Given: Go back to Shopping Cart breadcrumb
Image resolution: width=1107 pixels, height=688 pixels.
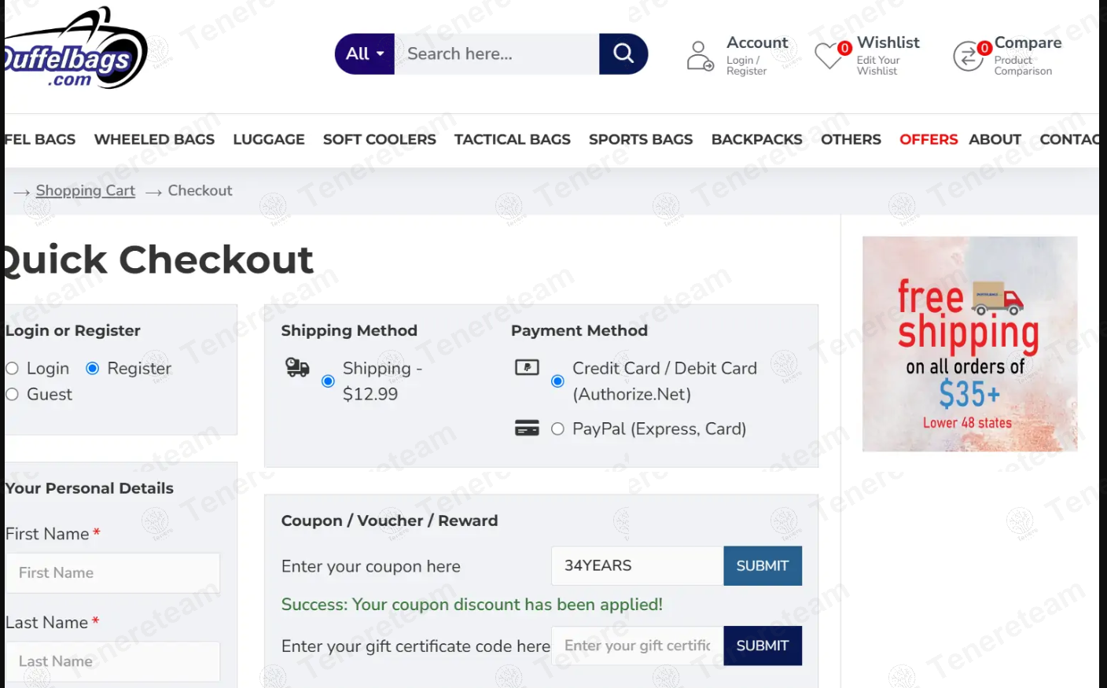Looking at the screenshot, I should (85, 190).
